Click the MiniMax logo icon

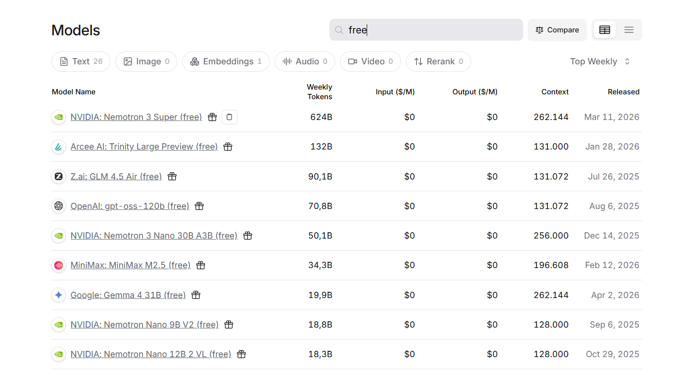pyautogui.click(x=59, y=265)
